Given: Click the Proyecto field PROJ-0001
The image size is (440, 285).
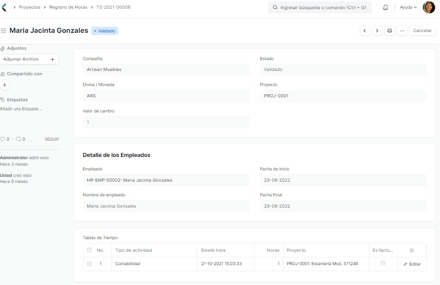Looking at the screenshot, I should click(x=344, y=96).
